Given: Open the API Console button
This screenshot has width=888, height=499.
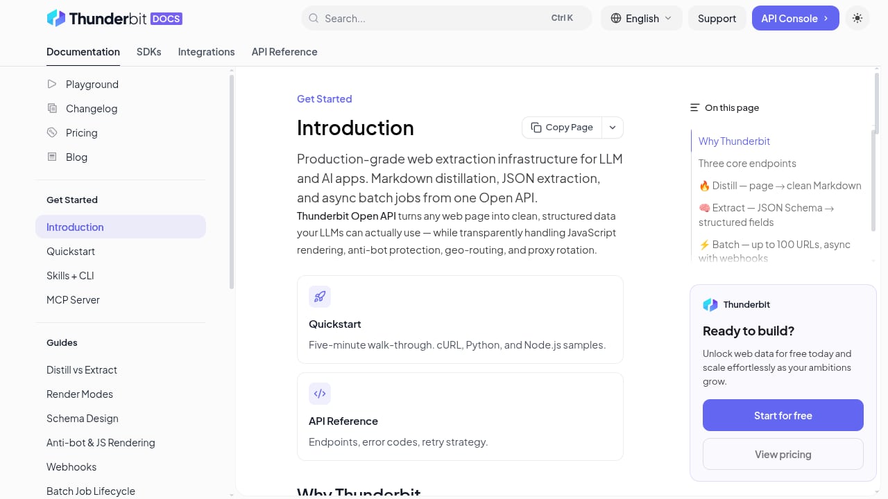Looking at the screenshot, I should 796,18.
